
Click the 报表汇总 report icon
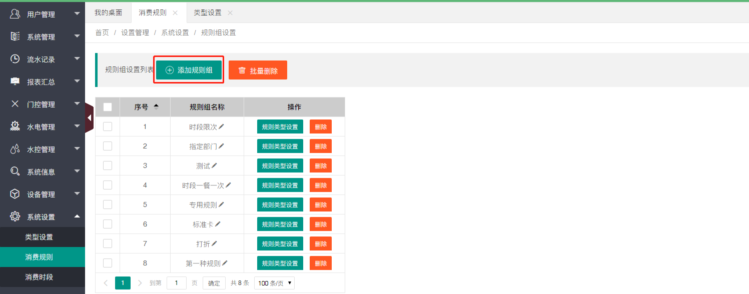pyautogui.click(x=15, y=81)
